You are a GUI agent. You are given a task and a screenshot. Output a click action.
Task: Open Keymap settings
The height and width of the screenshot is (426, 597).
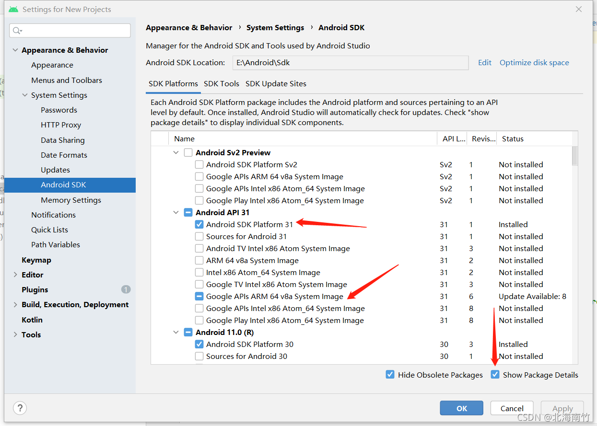pos(36,260)
